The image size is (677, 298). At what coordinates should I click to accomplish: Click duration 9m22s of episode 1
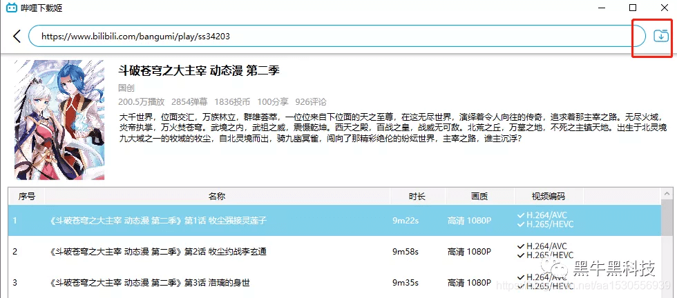pos(406,220)
